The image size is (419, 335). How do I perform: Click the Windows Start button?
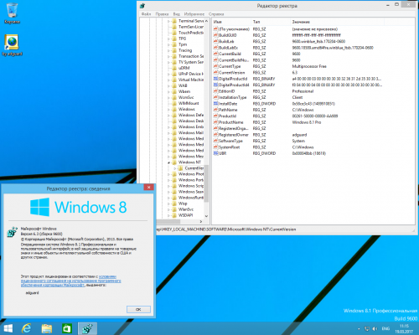click(8, 328)
